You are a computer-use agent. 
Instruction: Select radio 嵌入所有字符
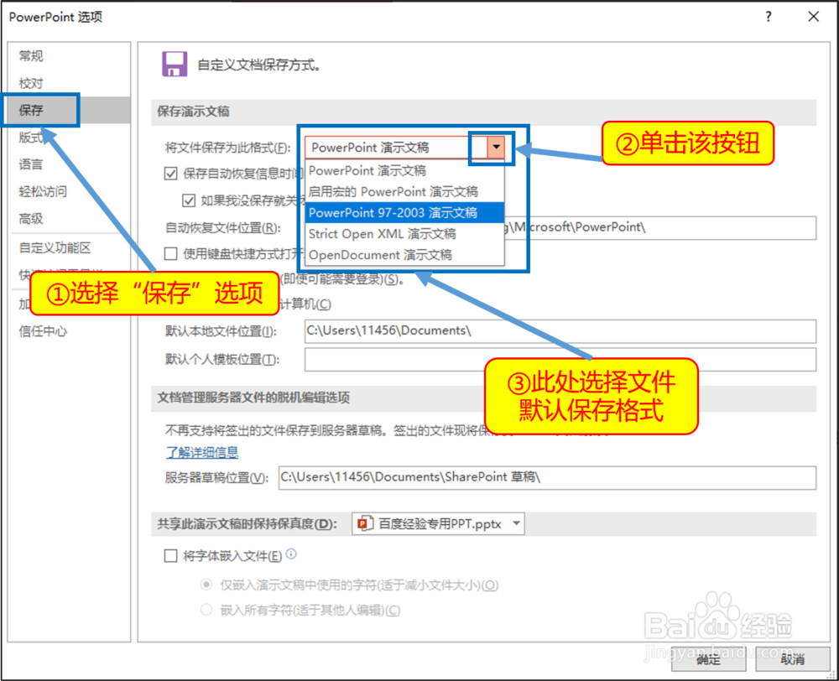(x=206, y=610)
